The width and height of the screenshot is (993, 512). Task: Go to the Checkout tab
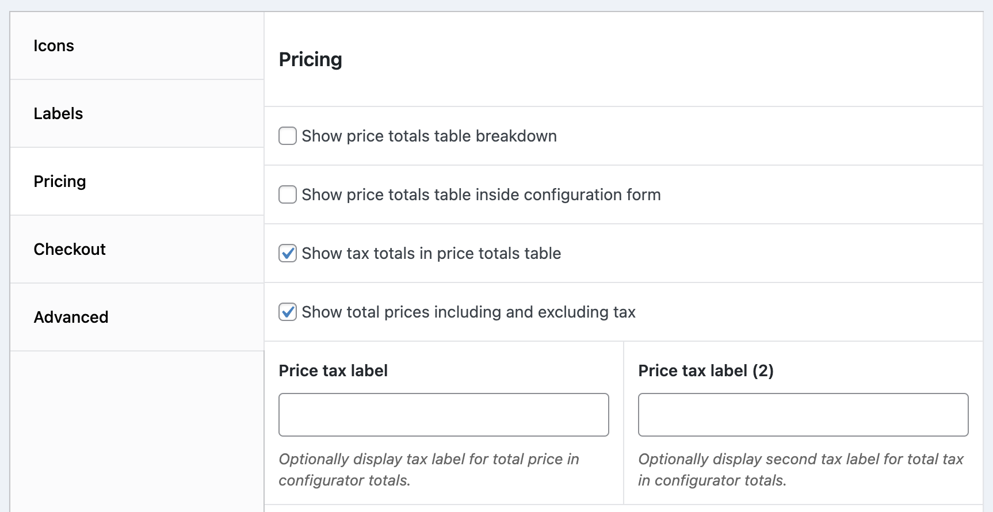click(x=70, y=250)
